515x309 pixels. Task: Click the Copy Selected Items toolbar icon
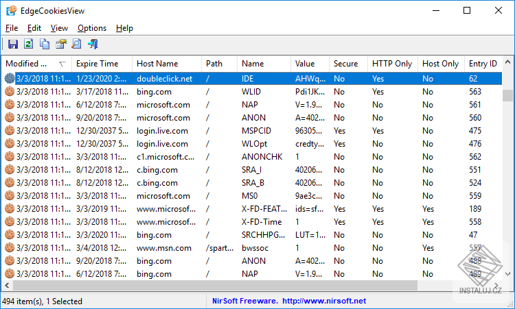click(x=45, y=45)
